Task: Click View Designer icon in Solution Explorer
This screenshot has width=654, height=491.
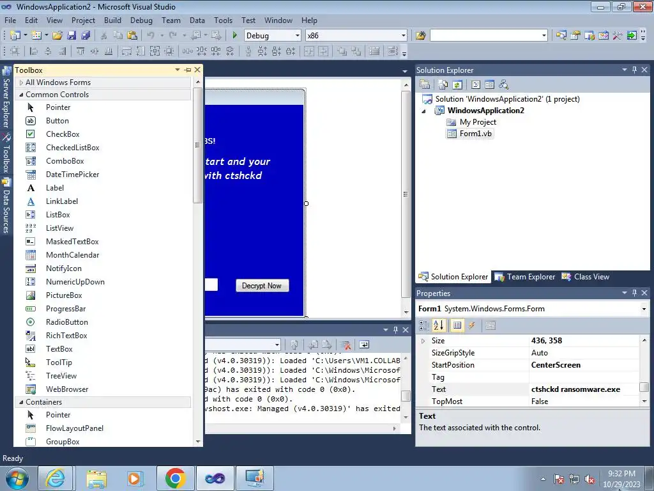Action: point(490,85)
